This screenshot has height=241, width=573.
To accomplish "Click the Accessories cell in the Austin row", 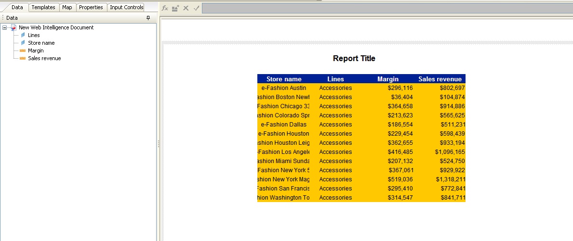I will tap(335, 88).
